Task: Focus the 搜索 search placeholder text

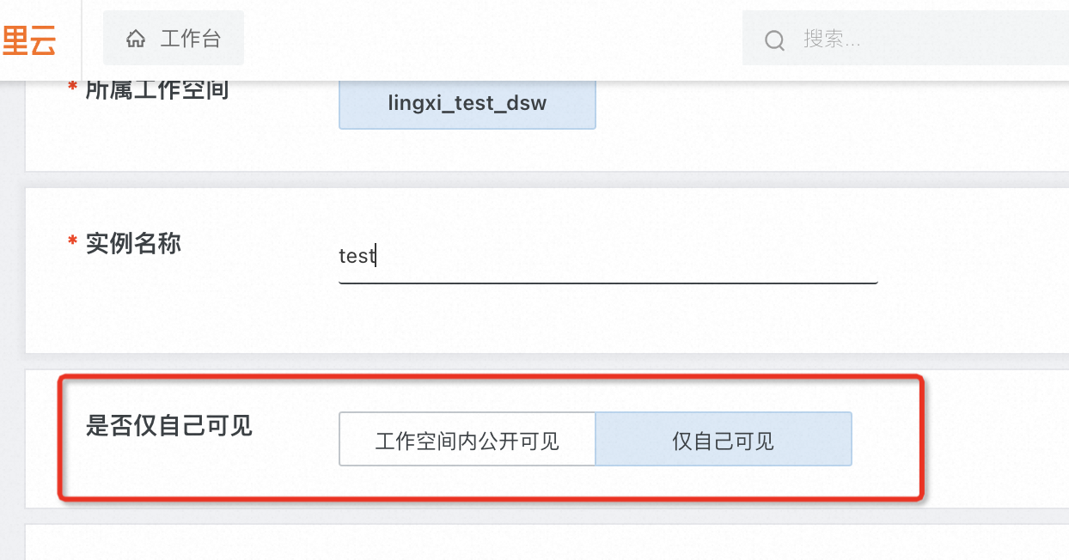Action: (832, 40)
